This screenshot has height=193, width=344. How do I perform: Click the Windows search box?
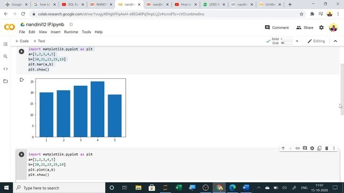(x=59, y=188)
